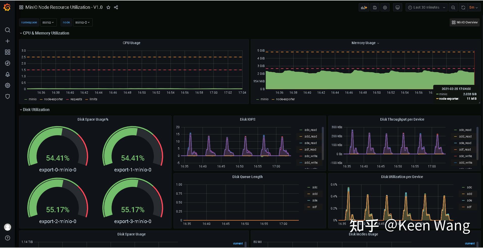This screenshot has width=483, height=248.
Task: Go to MinIO Overview dashboard link
Action: click(x=465, y=22)
